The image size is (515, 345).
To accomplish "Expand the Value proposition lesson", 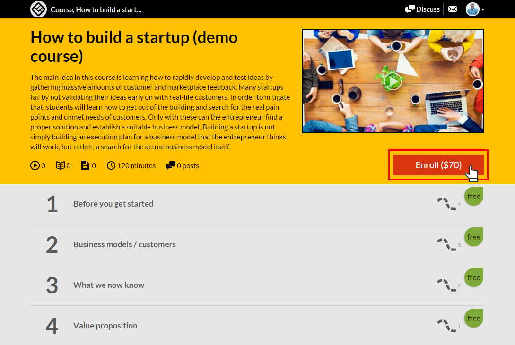I will pyautogui.click(x=105, y=326).
